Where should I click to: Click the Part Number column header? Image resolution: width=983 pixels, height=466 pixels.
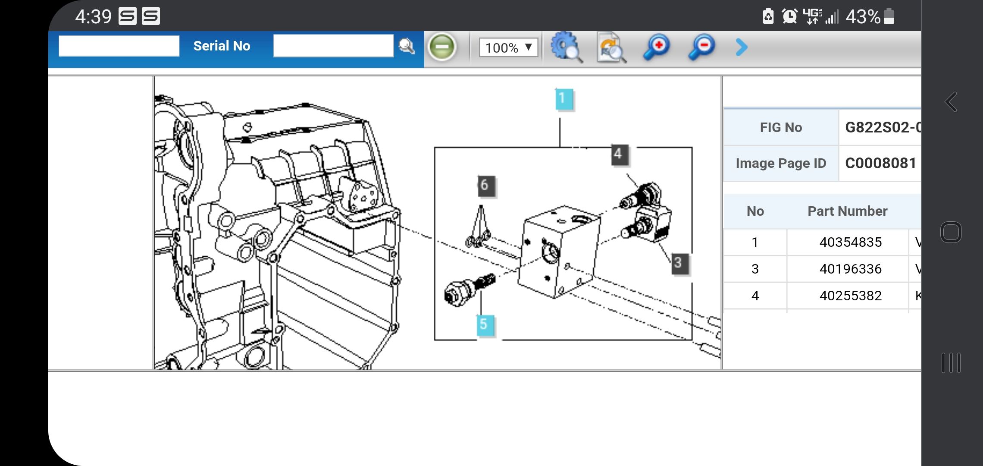tap(847, 211)
